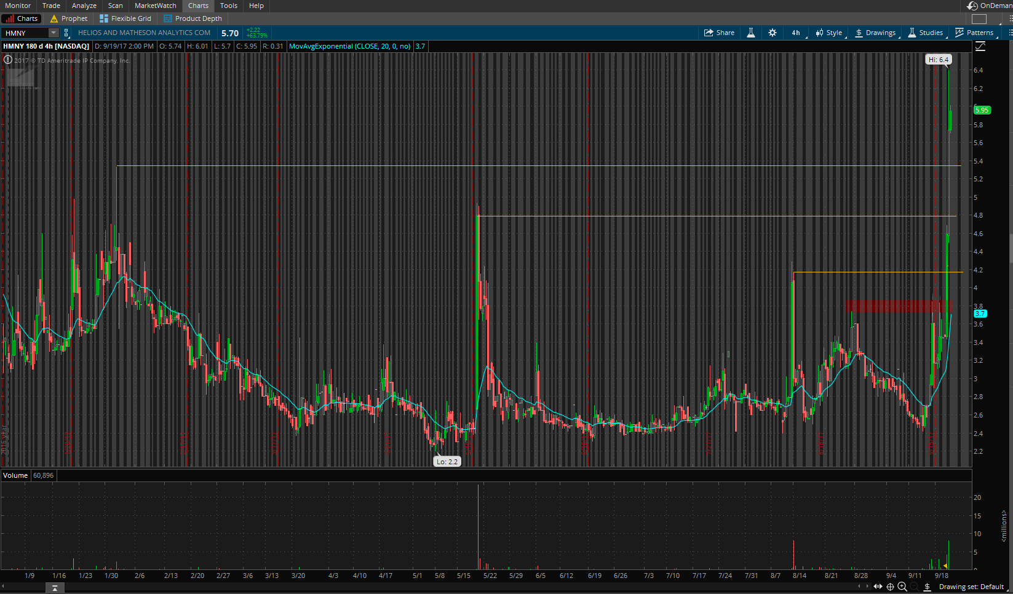Image resolution: width=1013 pixels, height=594 pixels.
Task: Click the flask quick study icon beside Share
Action: click(x=750, y=33)
